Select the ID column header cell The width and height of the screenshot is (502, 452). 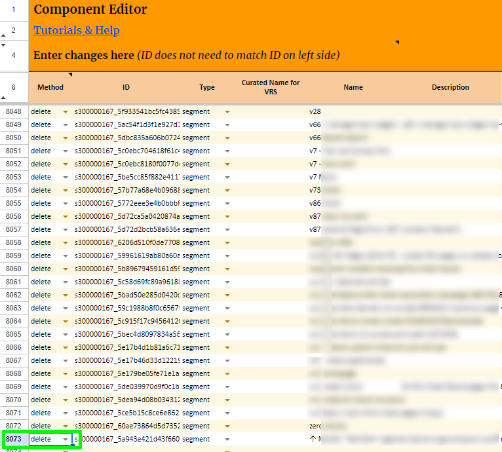point(126,87)
